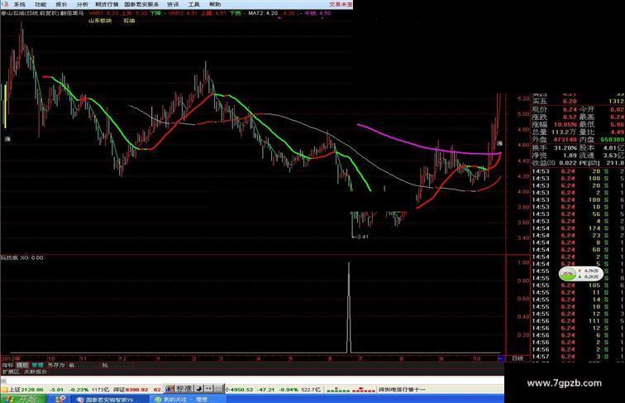Click the 另存为 button below chart
Image resolution: width=625 pixels, height=403 pixels.
pos(56,365)
